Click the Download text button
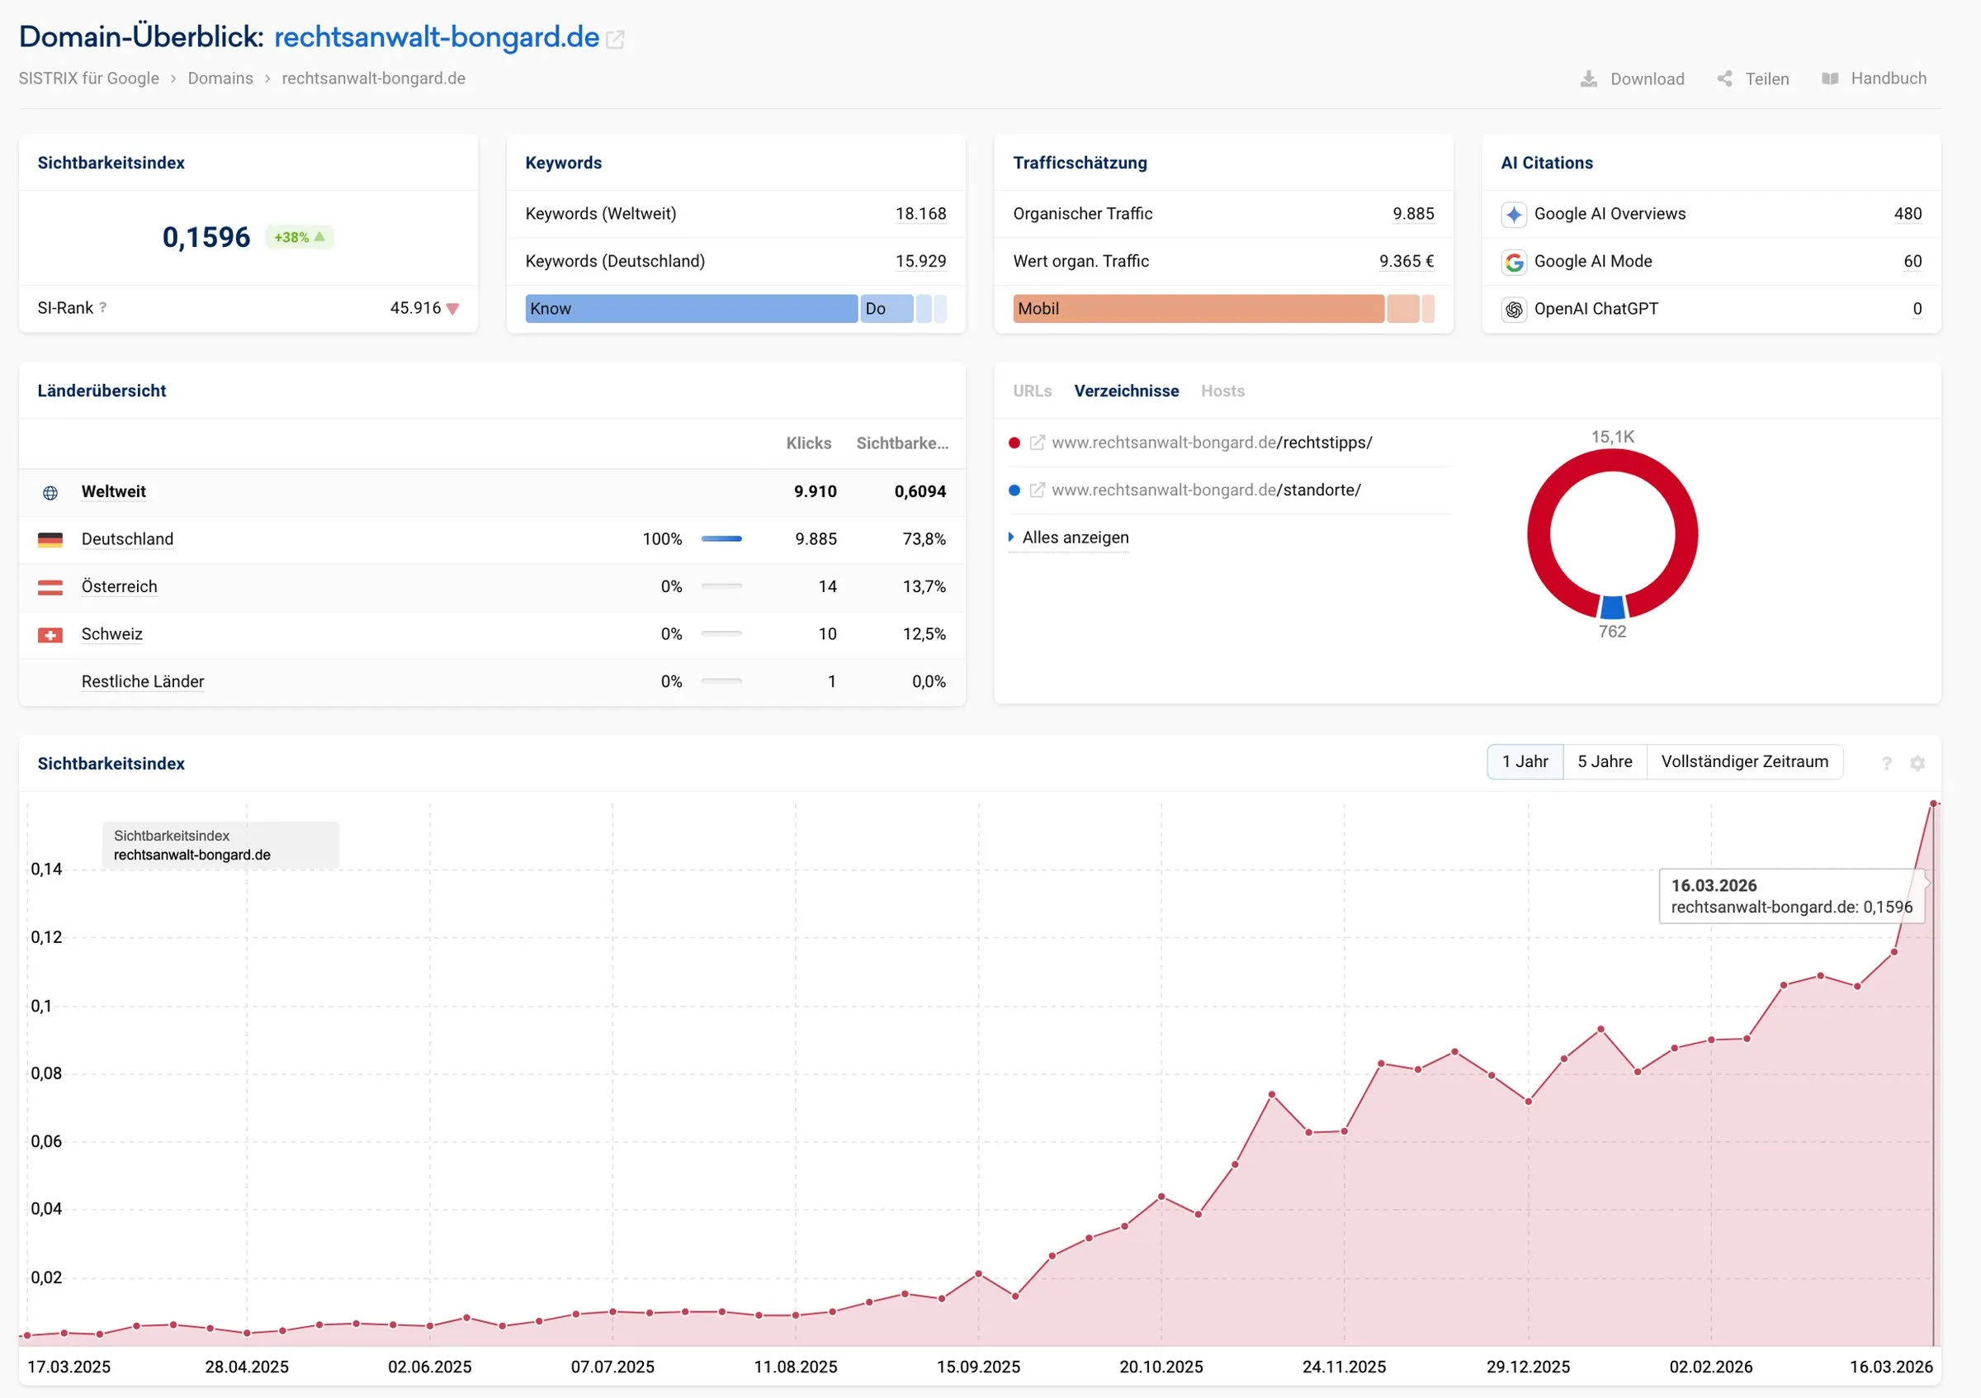The image size is (1981, 1398). 1647,78
